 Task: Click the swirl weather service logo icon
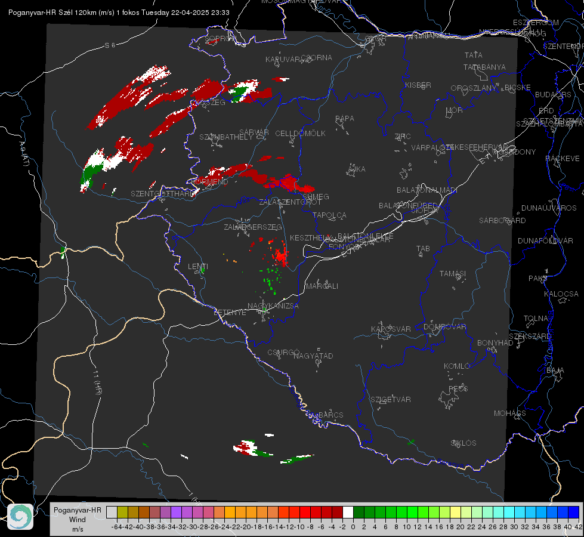click(20, 517)
